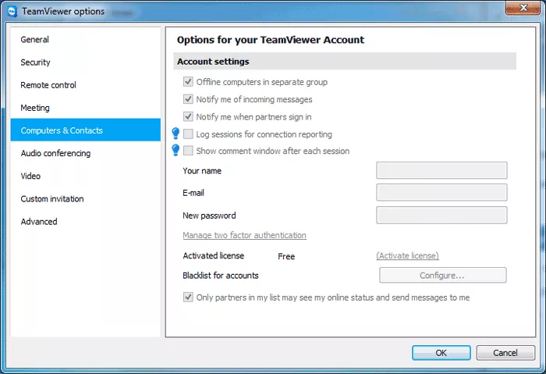This screenshot has height=374, width=546.
Task: Click the Activate license link
Action: [407, 255]
